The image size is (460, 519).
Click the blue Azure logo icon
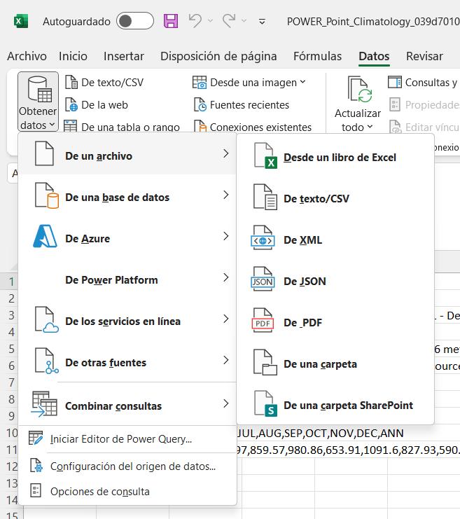coord(46,236)
